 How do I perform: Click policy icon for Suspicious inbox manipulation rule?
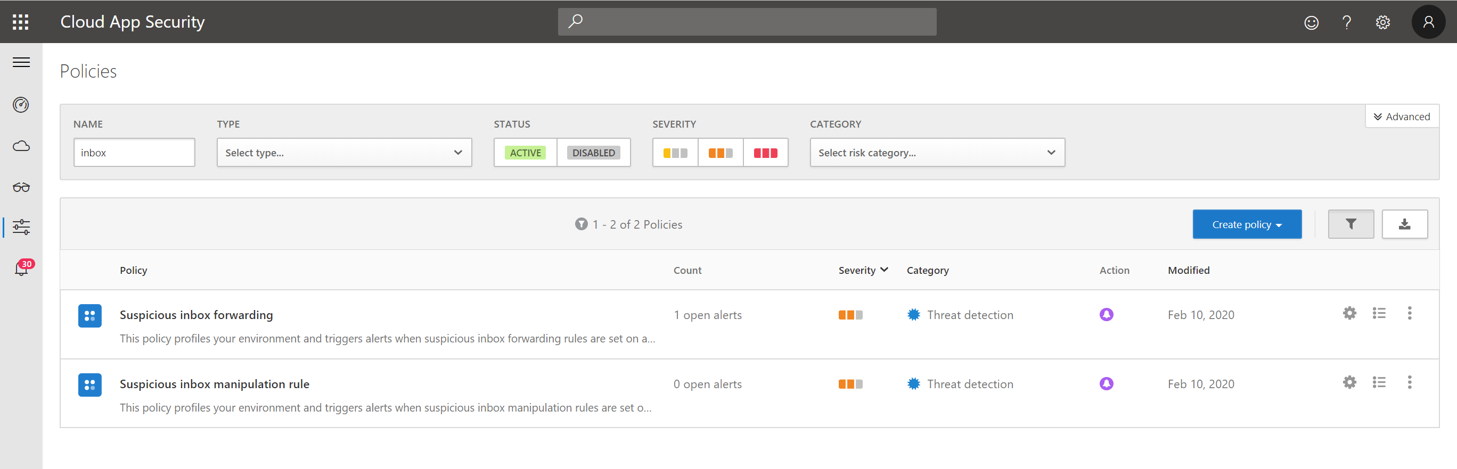click(x=89, y=384)
